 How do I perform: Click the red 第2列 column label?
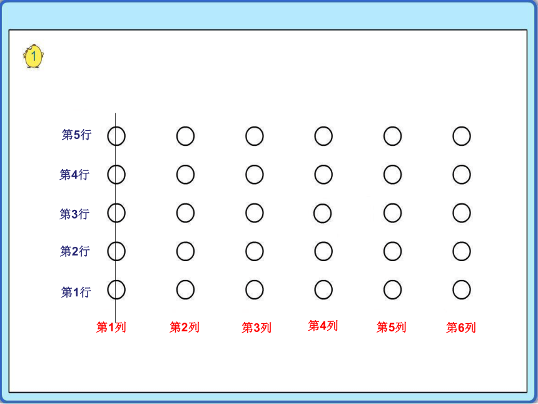(185, 327)
